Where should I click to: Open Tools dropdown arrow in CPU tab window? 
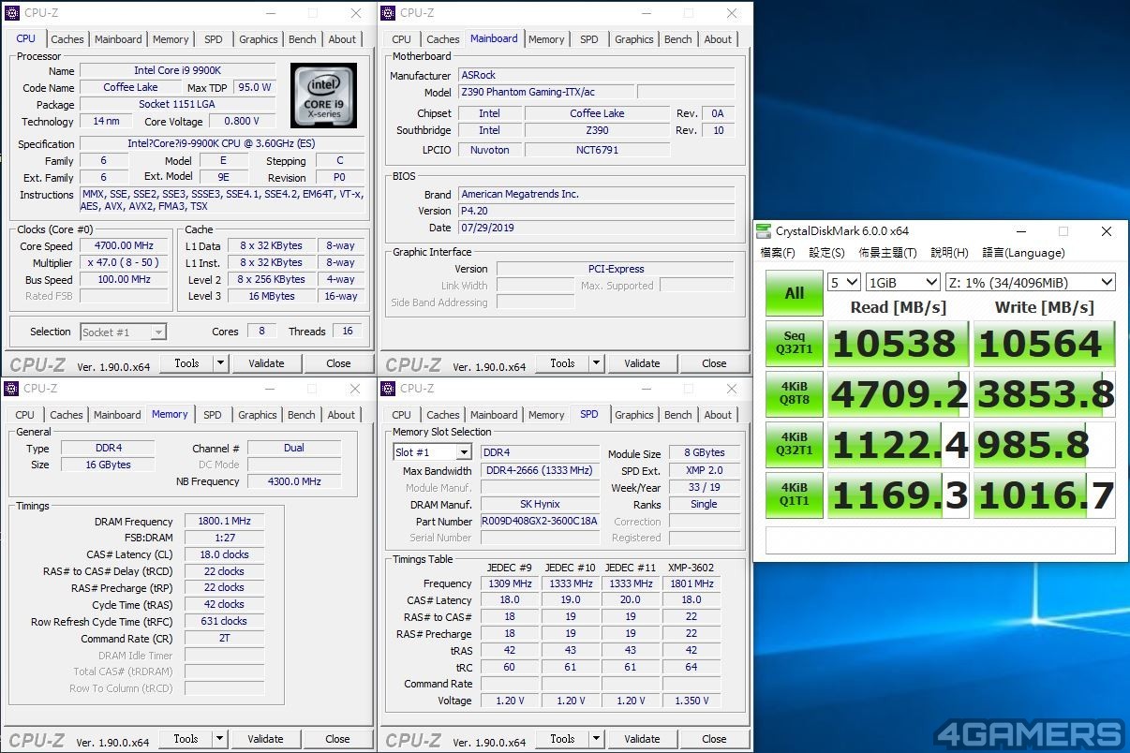pos(220,363)
